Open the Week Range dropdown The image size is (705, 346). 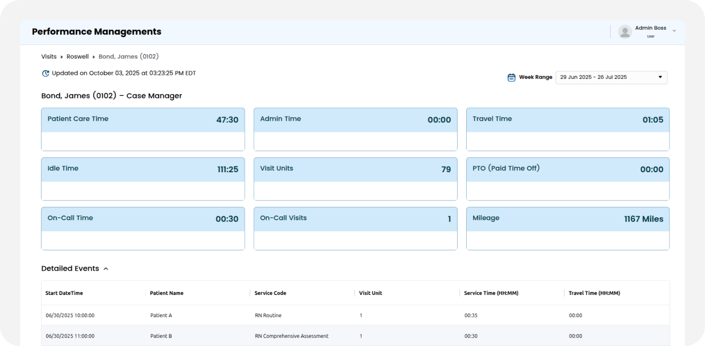tap(611, 77)
